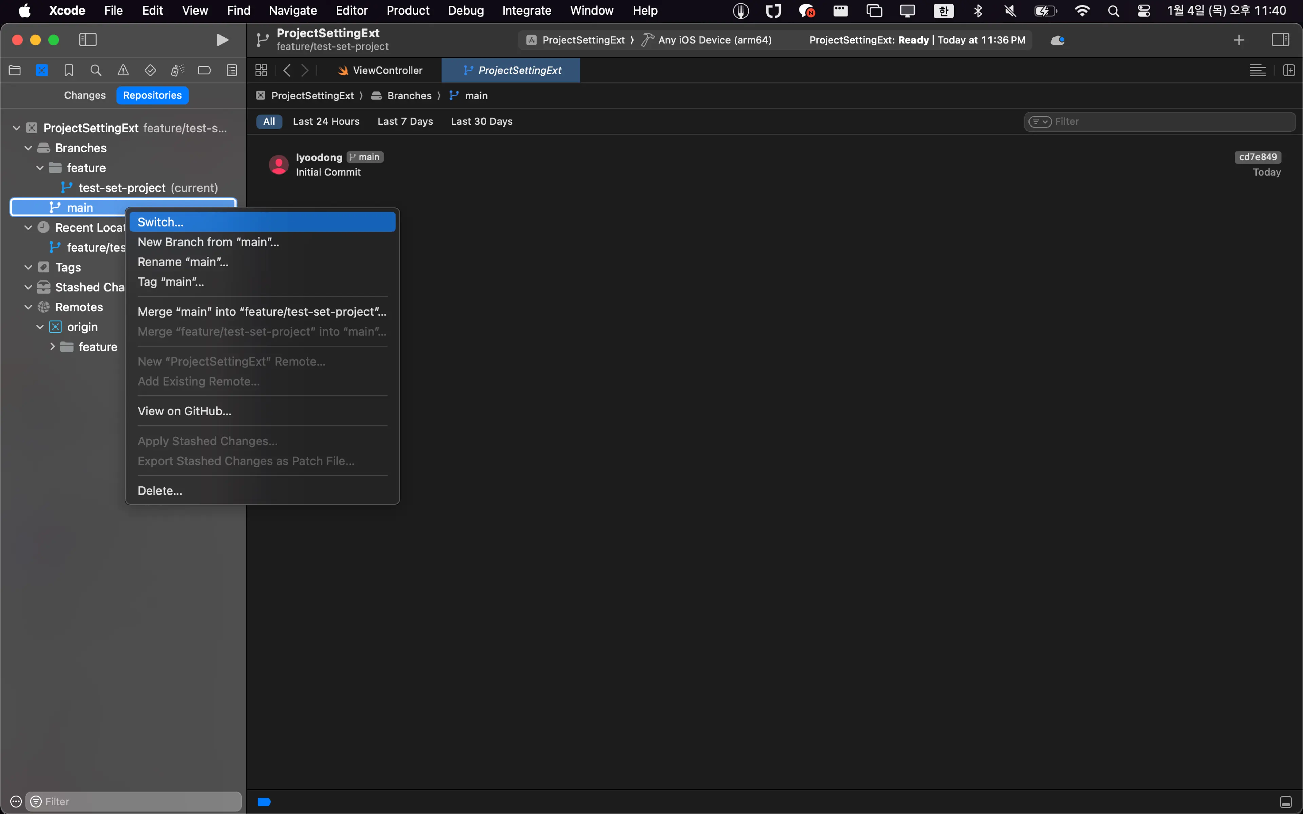
Task: Go forward with the editor forward arrow
Action: coord(305,71)
